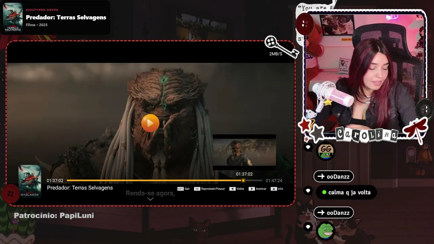
Task: Click the '2MB/S' bitrate indicator
Action: point(276,54)
